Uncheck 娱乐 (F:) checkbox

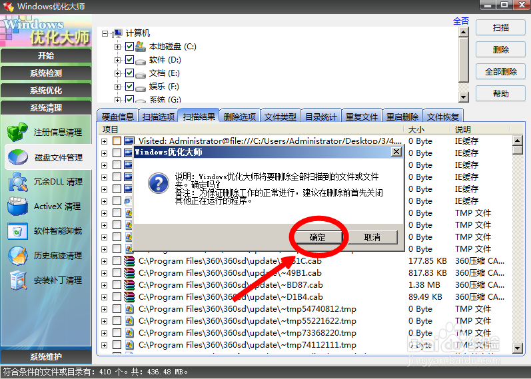[x=129, y=87]
